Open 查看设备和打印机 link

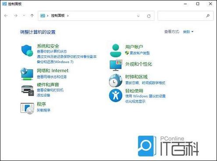pos(50,90)
